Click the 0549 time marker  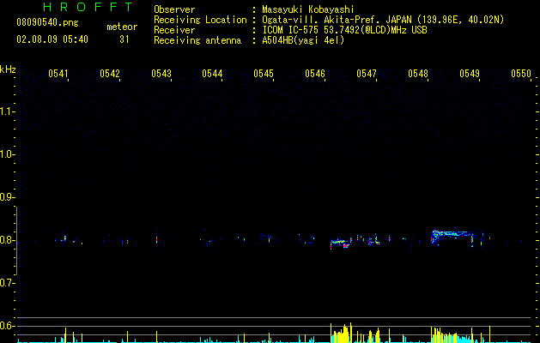[470, 74]
